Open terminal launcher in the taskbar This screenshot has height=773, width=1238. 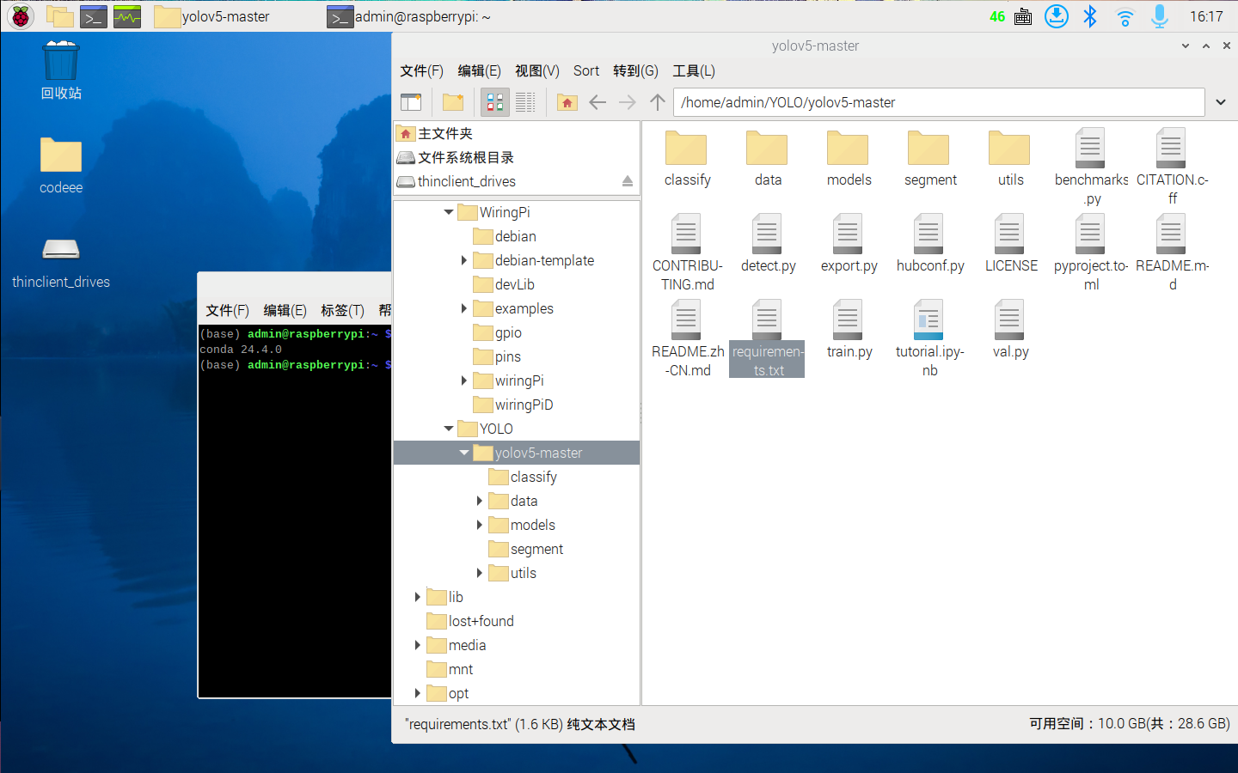click(x=93, y=16)
